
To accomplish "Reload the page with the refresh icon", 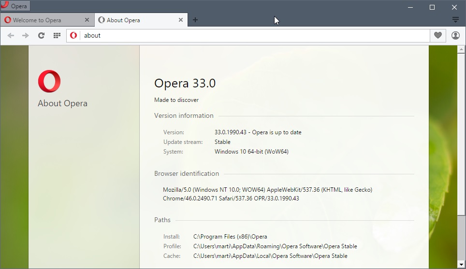I will tap(41, 36).
